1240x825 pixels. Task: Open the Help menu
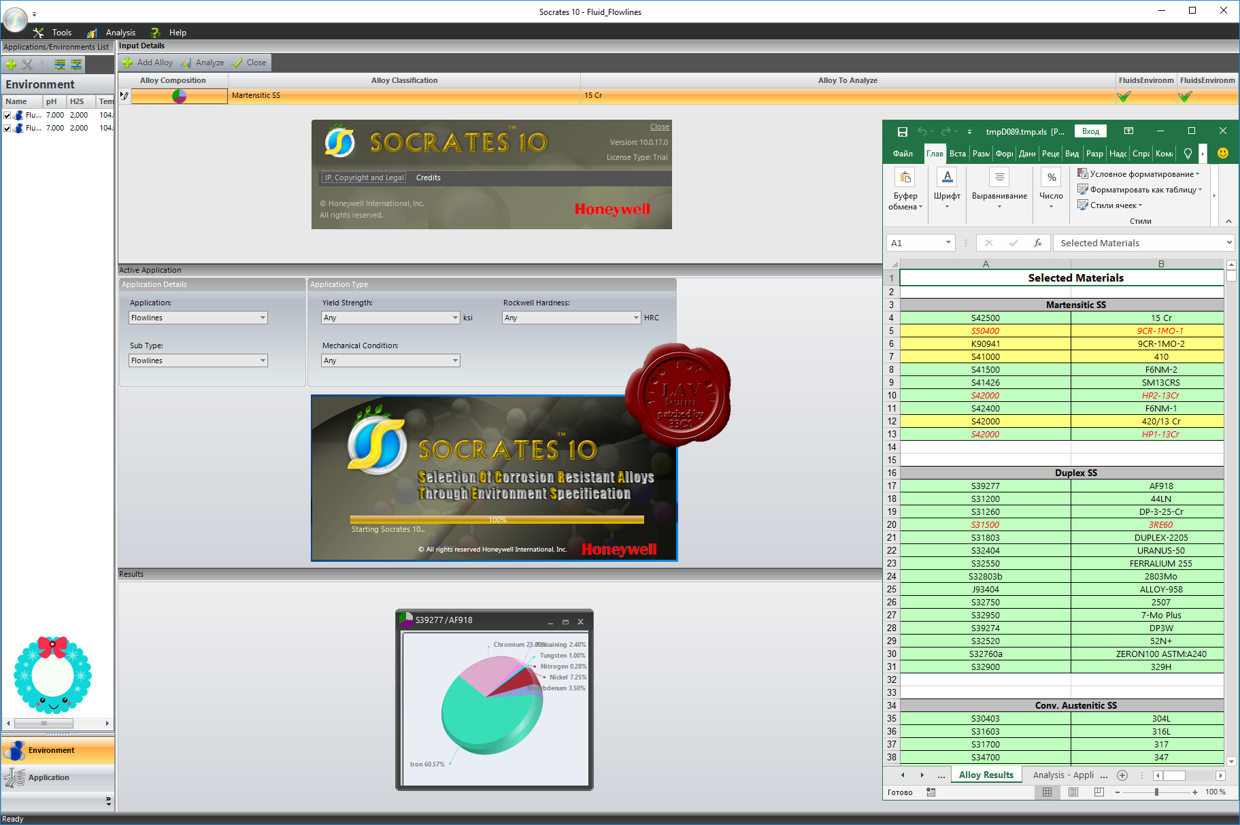[x=178, y=33]
